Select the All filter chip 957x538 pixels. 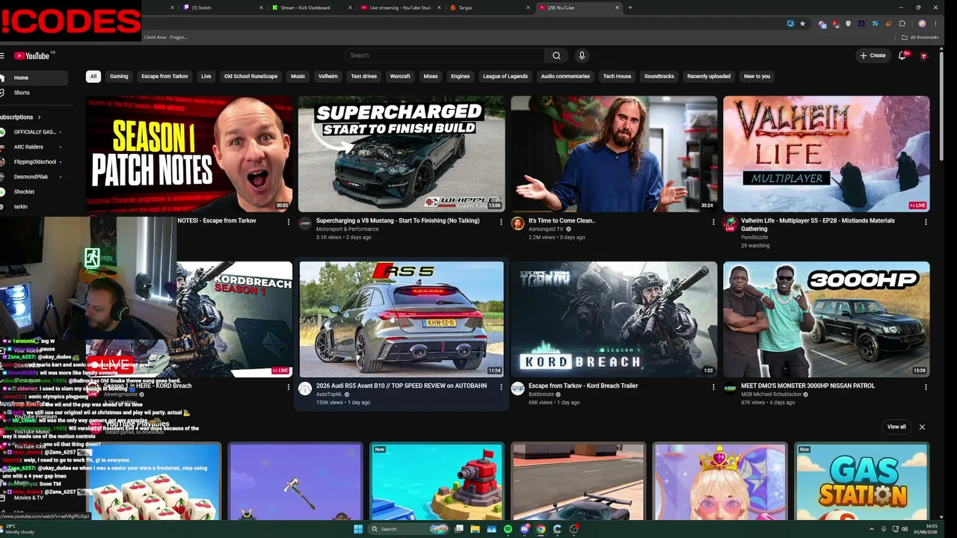pos(93,76)
